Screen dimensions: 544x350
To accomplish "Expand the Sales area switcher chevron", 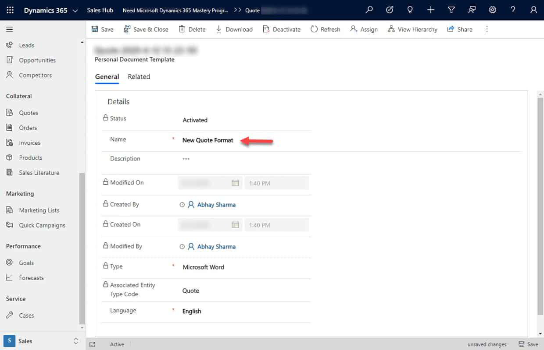I will click(75, 341).
